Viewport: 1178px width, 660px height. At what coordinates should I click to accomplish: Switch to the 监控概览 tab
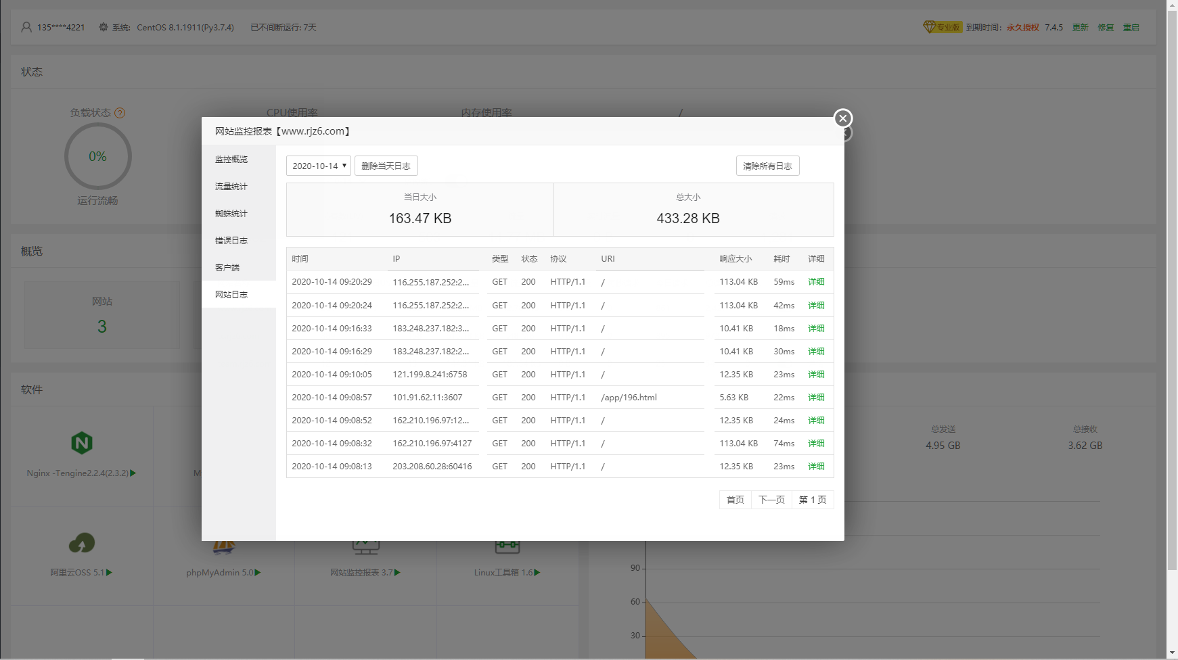231,160
